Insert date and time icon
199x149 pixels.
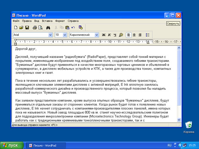[81, 27]
